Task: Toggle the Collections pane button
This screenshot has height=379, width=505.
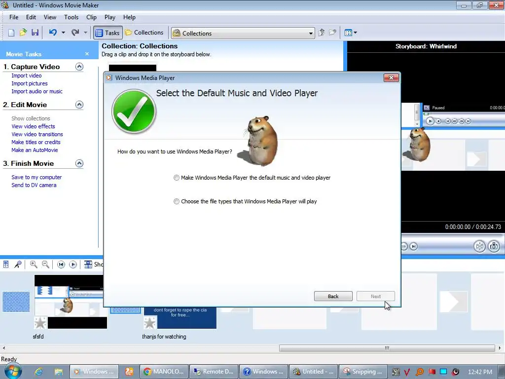Action: [144, 33]
